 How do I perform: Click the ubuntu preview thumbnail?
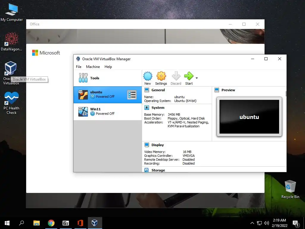point(249,117)
